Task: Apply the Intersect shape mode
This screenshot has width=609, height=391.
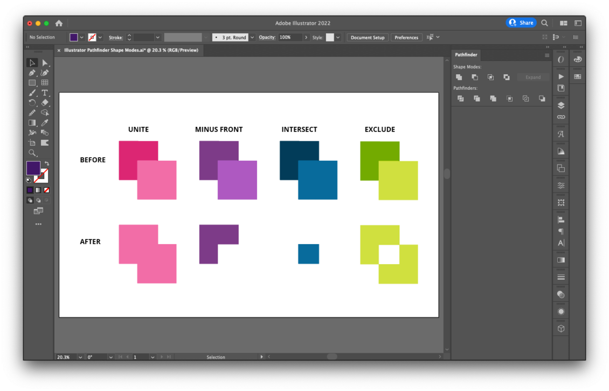Action: point(490,77)
